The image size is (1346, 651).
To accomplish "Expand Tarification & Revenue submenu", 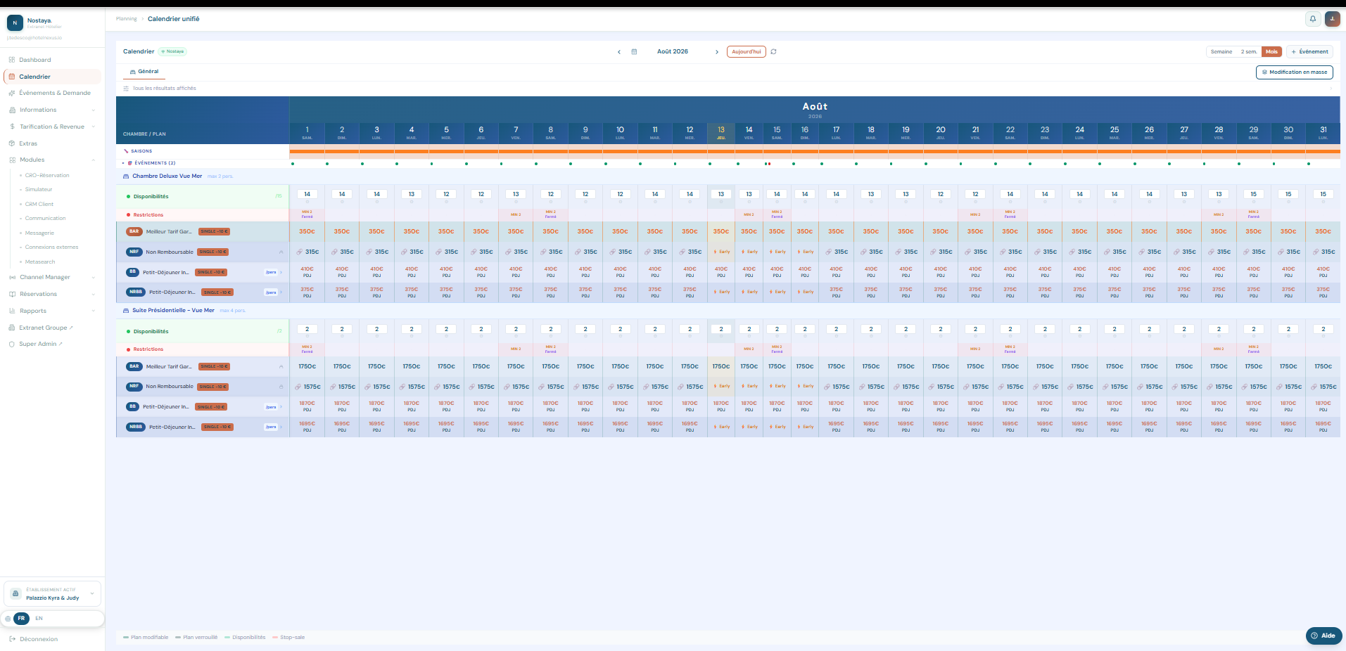I will tap(52, 127).
